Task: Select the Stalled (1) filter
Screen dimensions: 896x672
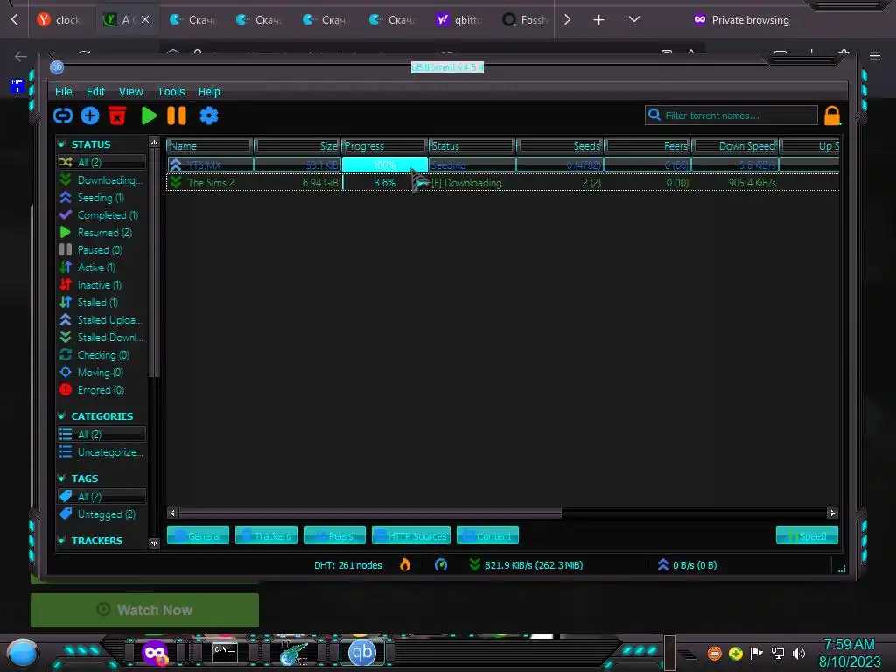Action: 101,302
